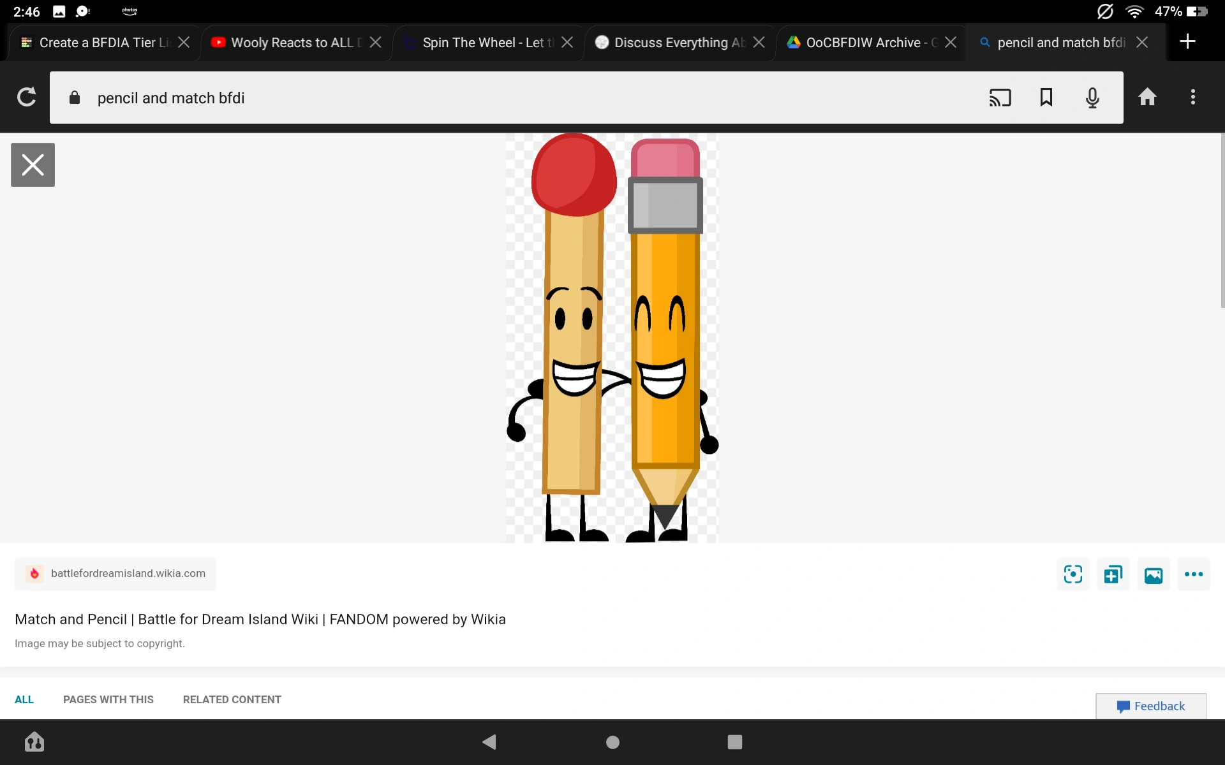Image resolution: width=1225 pixels, height=765 pixels.
Task: Switch to the Wooly Reacts YouTube tab
Action: (x=290, y=43)
